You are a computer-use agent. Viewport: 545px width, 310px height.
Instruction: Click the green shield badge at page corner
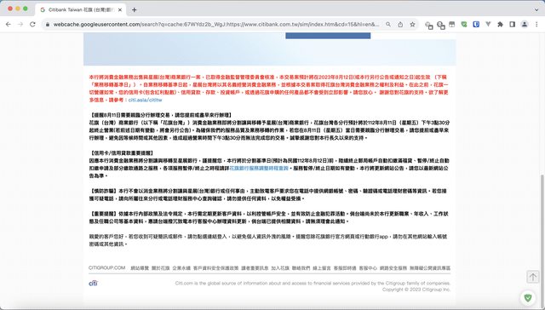(528, 297)
